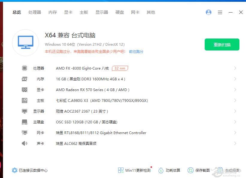Switch to the 显示器 tab
The height and width of the screenshot is (178, 246).
tap(102, 12)
